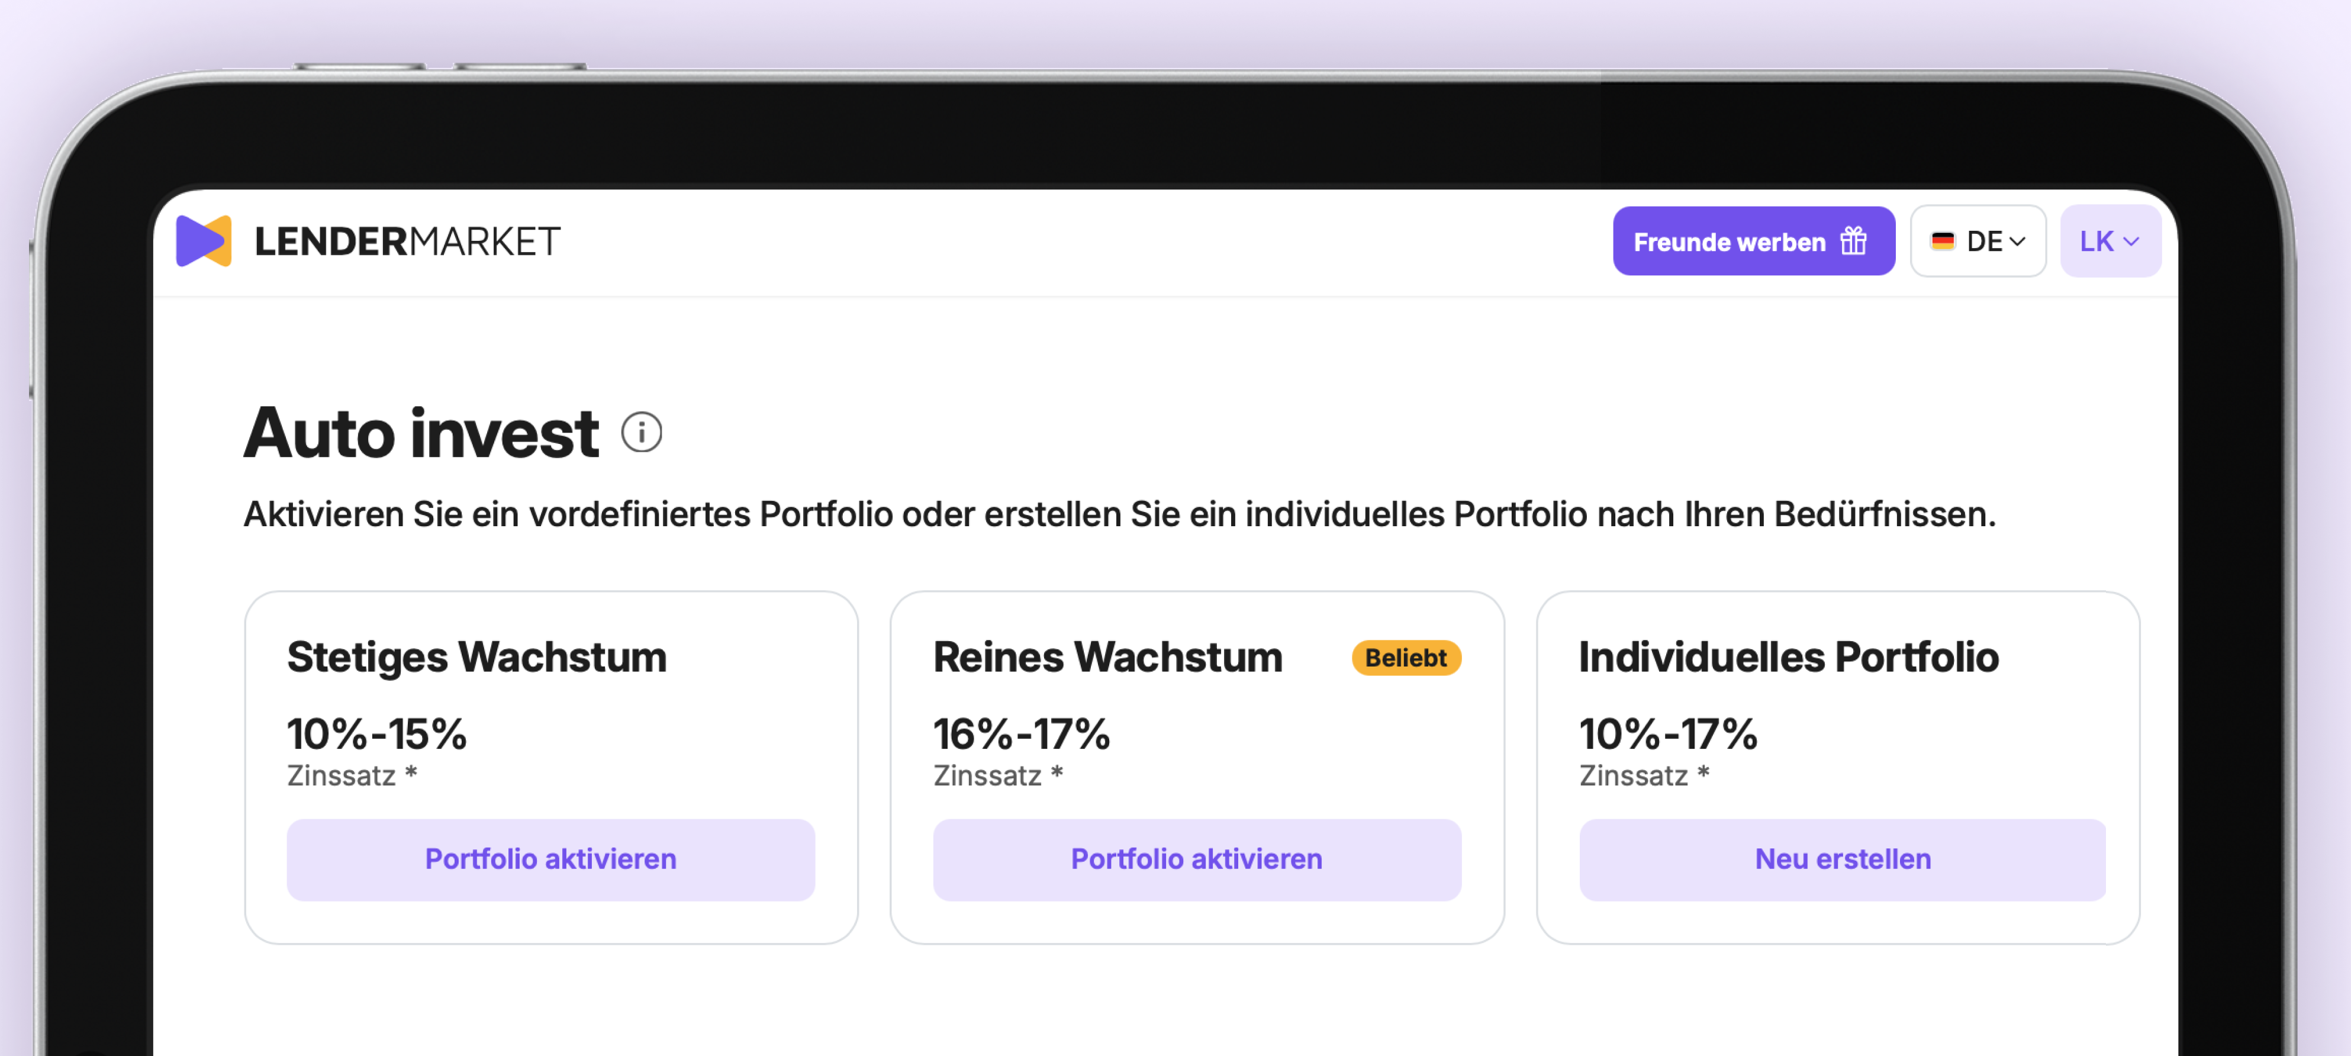The image size is (2351, 1056).
Task: Click the 10%-15% Zinssatz rate
Action: coord(376,734)
